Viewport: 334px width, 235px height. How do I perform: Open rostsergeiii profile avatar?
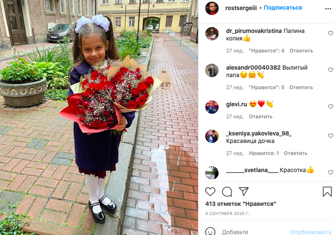click(212, 8)
